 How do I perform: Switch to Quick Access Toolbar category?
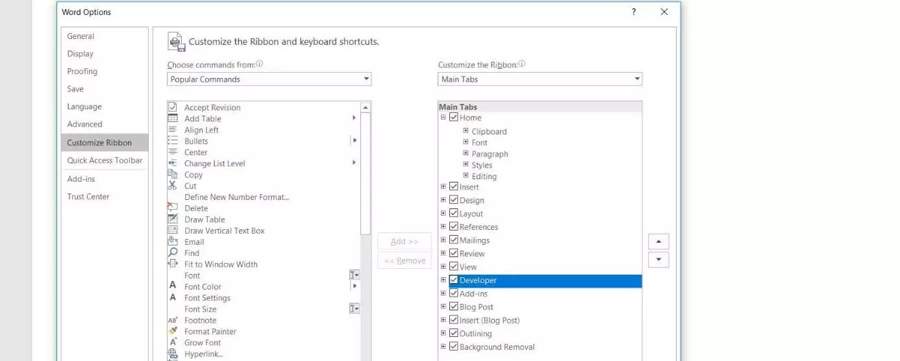tap(105, 160)
